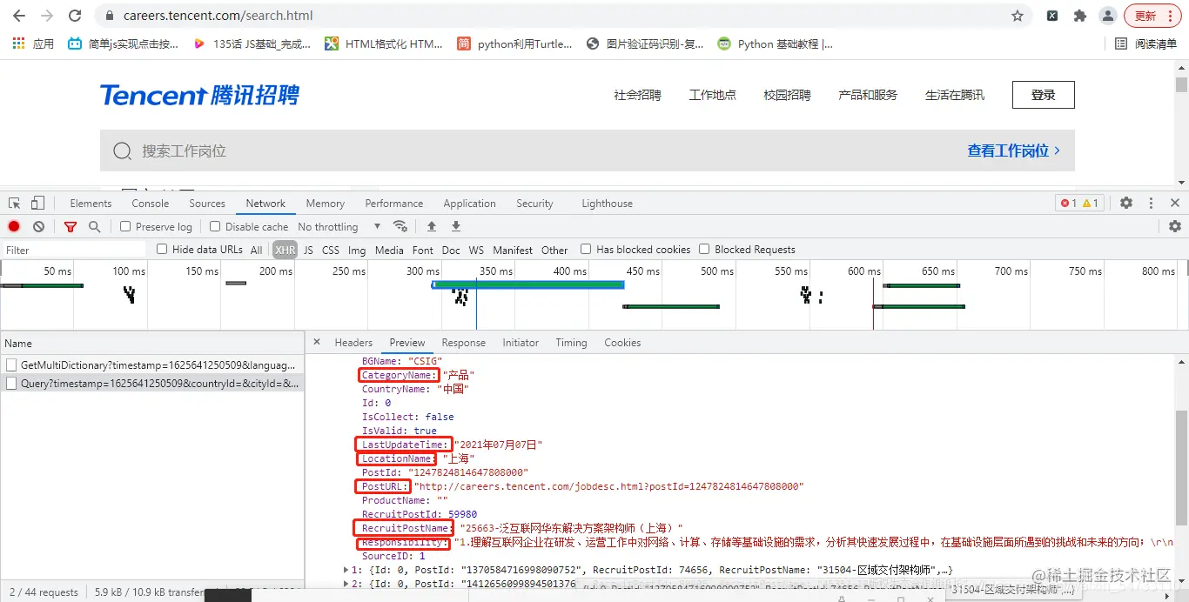Reload the page with refresh icon

click(75, 16)
